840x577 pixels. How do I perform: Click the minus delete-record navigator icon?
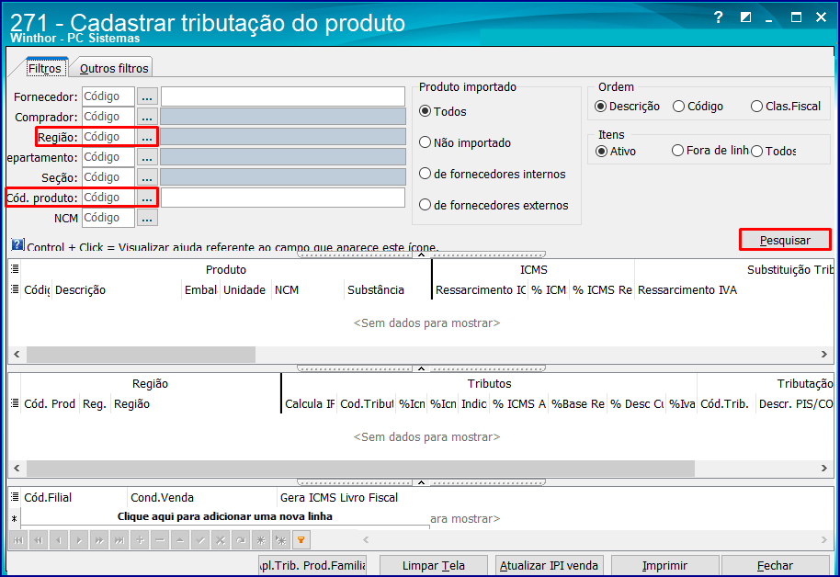pos(160,540)
